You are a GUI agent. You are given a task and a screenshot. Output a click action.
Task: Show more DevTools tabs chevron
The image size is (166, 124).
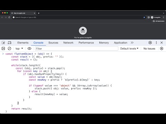(132, 43)
